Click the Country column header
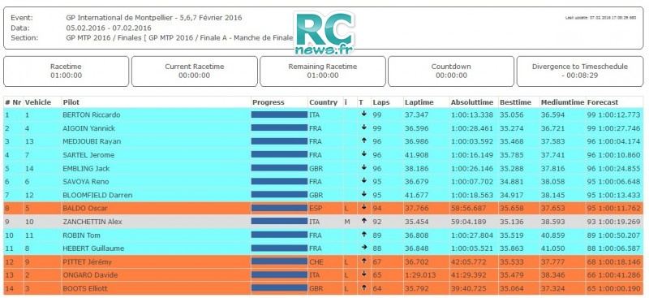The height and width of the screenshot is (298, 649). coord(323,102)
